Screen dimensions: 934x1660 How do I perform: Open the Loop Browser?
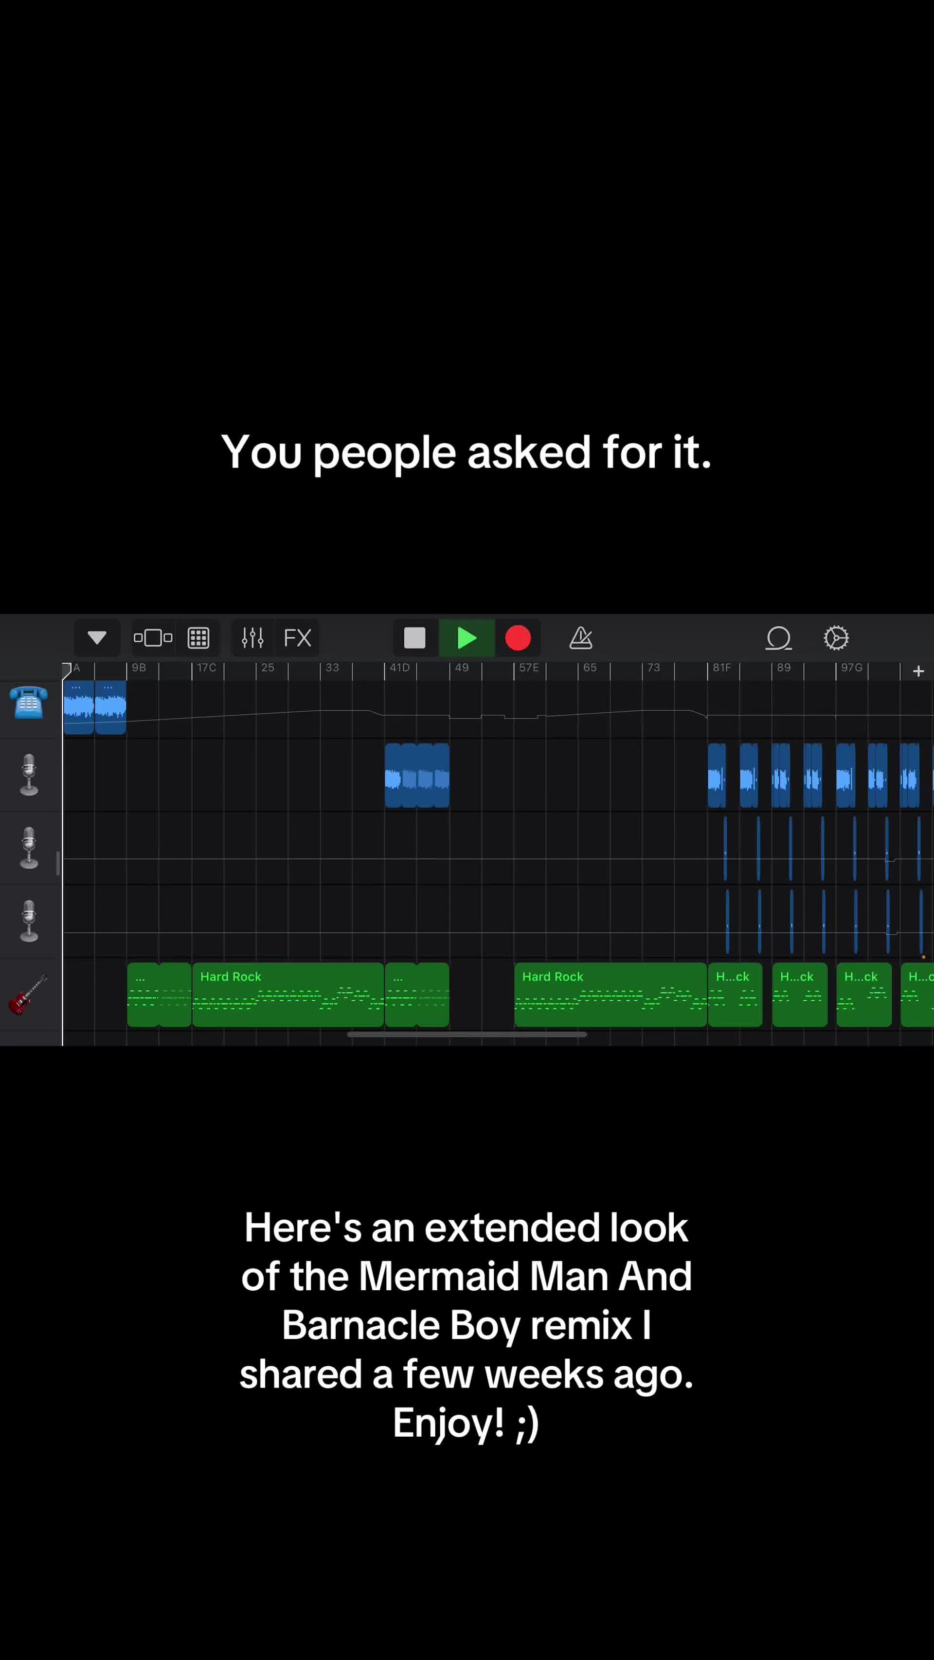(779, 638)
